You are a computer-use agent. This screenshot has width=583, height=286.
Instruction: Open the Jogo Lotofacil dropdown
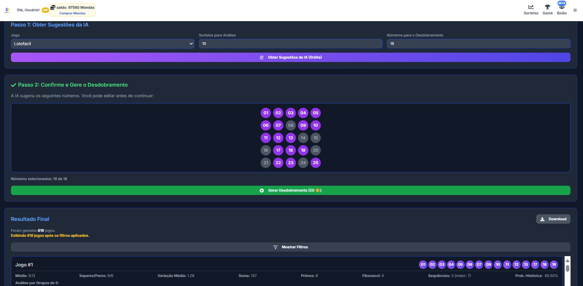tap(103, 44)
